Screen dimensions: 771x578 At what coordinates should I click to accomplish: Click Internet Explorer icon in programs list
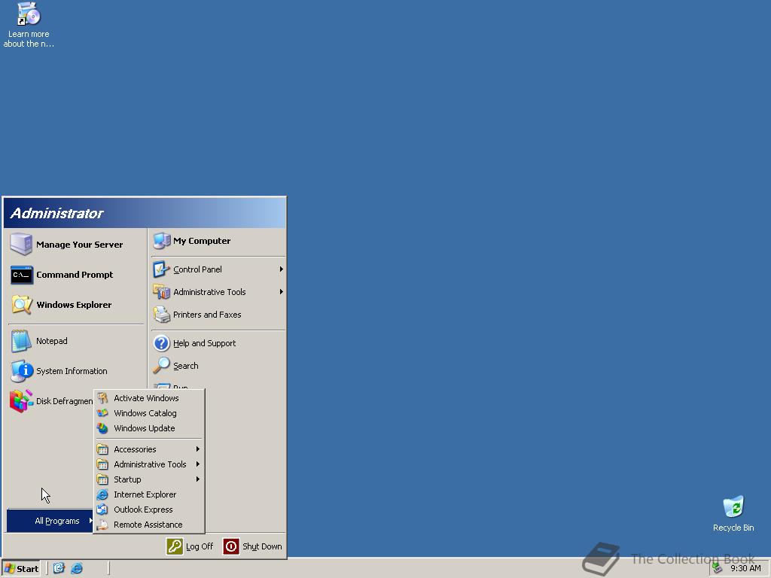coord(102,494)
